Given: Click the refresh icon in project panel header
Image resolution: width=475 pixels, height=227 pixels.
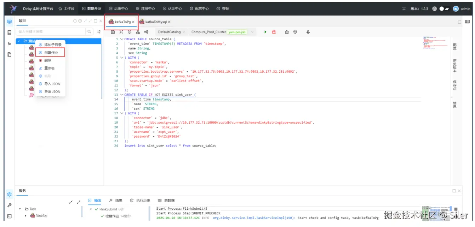Looking at the screenshot, I should (x=75, y=21).
